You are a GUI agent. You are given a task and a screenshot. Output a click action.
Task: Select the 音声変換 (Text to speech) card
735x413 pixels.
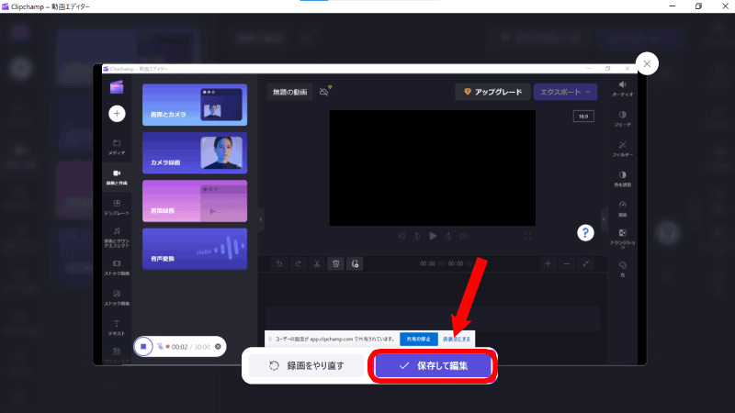195,249
